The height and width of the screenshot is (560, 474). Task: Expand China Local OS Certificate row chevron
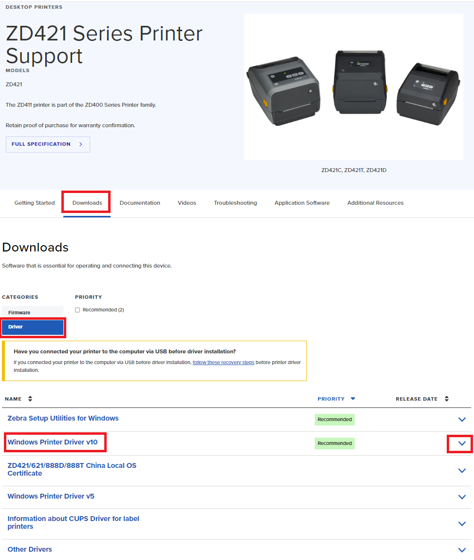click(462, 471)
